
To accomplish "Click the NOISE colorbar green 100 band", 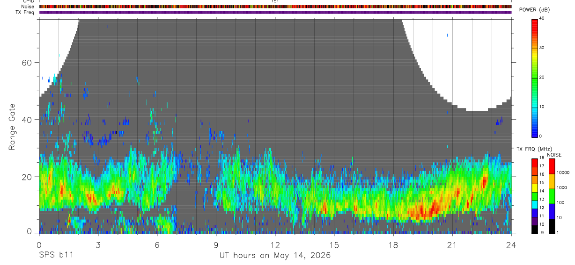I will point(552,195).
